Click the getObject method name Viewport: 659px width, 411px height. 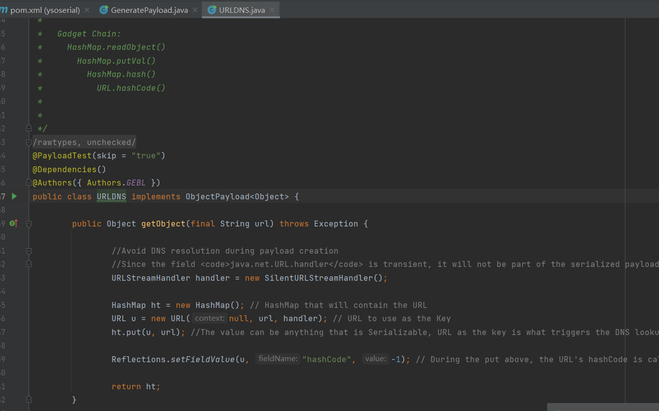163,224
